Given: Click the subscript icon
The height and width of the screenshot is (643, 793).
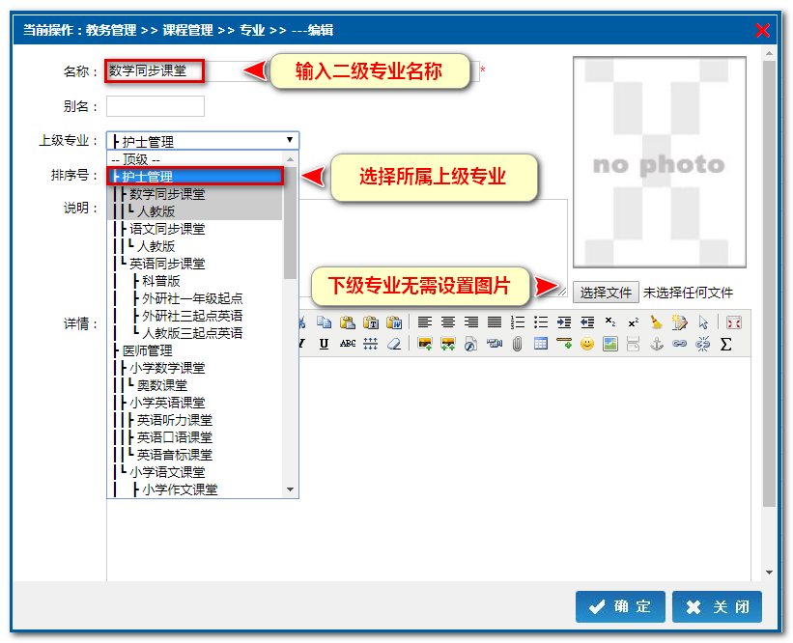Looking at the screenshot, I should (x=609, y=322).
